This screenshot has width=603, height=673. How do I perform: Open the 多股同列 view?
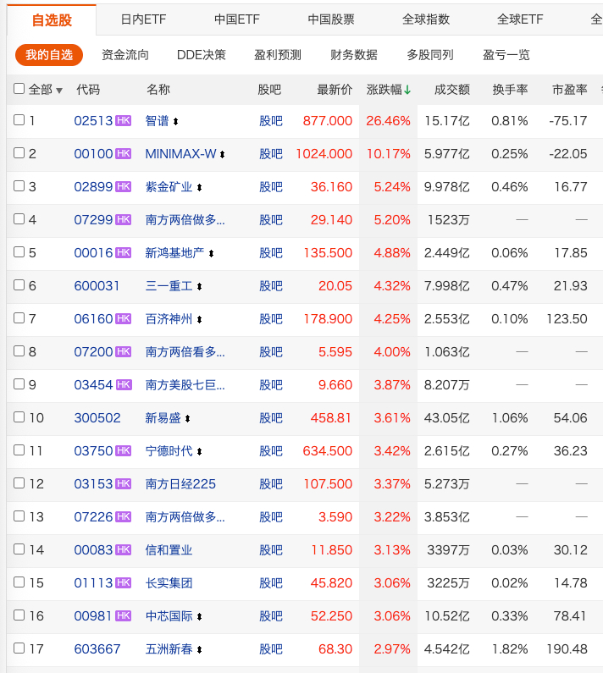pos(430,55)
